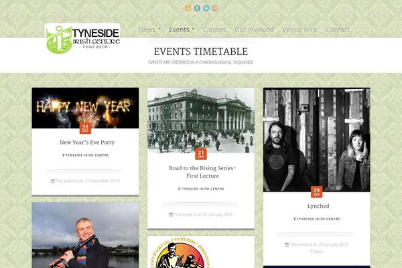
Task: Open the New Year's Eve Party title
Action: point(87,142)
